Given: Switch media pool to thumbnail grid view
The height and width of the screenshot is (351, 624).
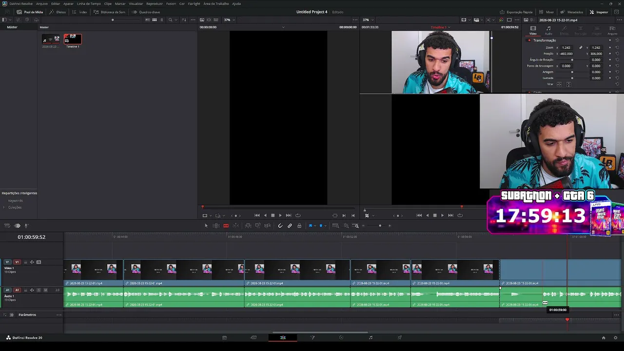Looking at the screenshot, I should (x=155, y=20).
